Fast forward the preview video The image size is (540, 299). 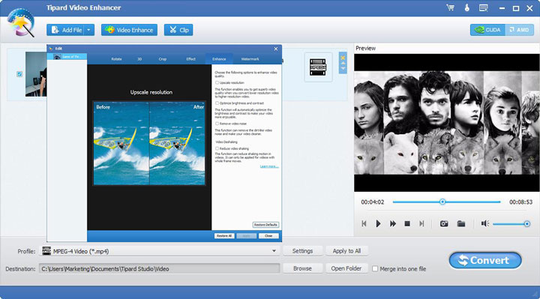(392, 223)
